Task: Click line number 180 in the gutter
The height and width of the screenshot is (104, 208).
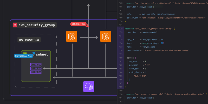Action: click(121, 58)
